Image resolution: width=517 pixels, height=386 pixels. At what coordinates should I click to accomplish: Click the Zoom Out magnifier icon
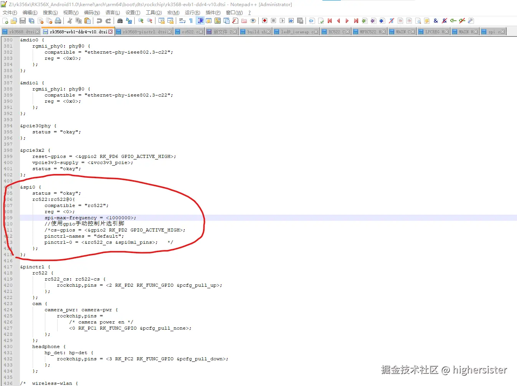pyautogui.click(x=150, y=21)
